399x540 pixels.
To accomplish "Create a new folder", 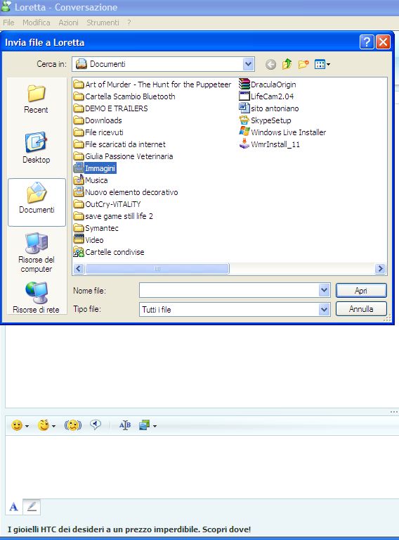I will pos(303,64).
